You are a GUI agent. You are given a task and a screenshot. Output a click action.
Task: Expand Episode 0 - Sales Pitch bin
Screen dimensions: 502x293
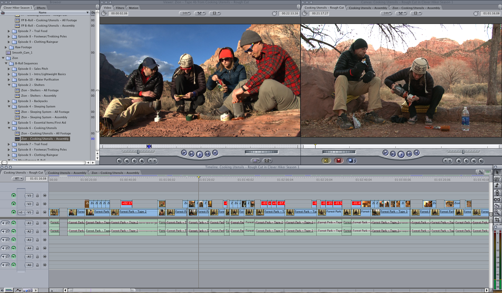click(9, 69)
